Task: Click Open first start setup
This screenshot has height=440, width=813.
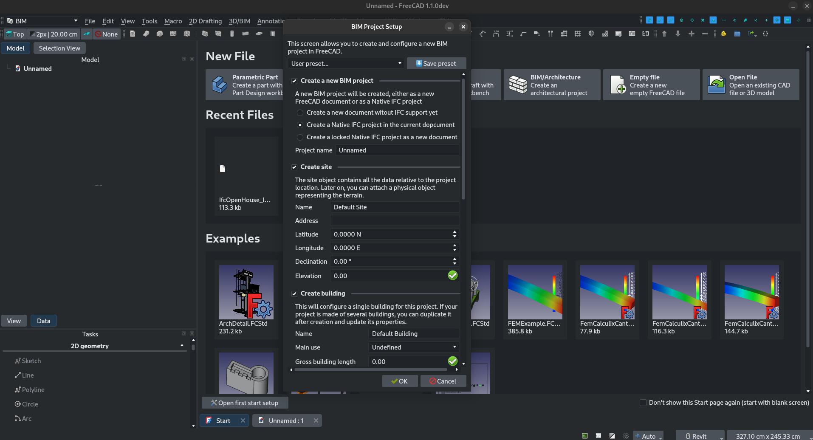Action: [x=245, y=402]
